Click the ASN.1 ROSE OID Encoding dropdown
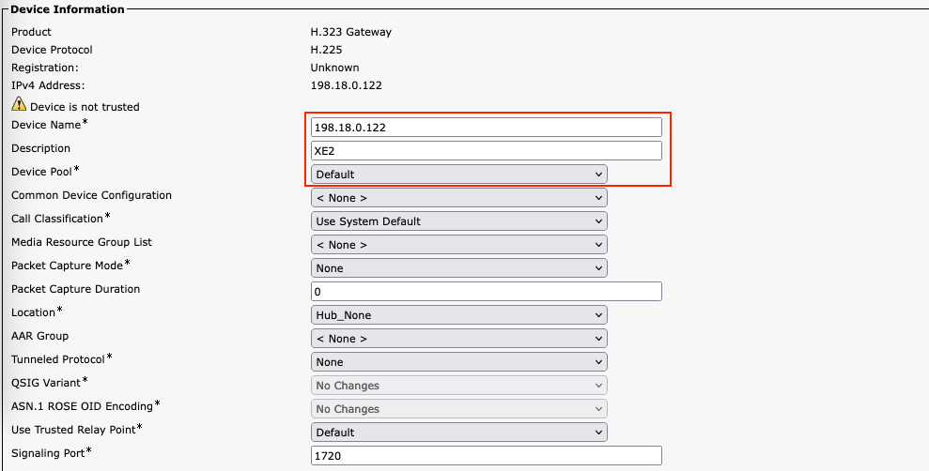 point(458,409)
